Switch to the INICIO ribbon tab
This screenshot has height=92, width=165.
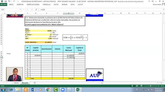click(11, 5)
